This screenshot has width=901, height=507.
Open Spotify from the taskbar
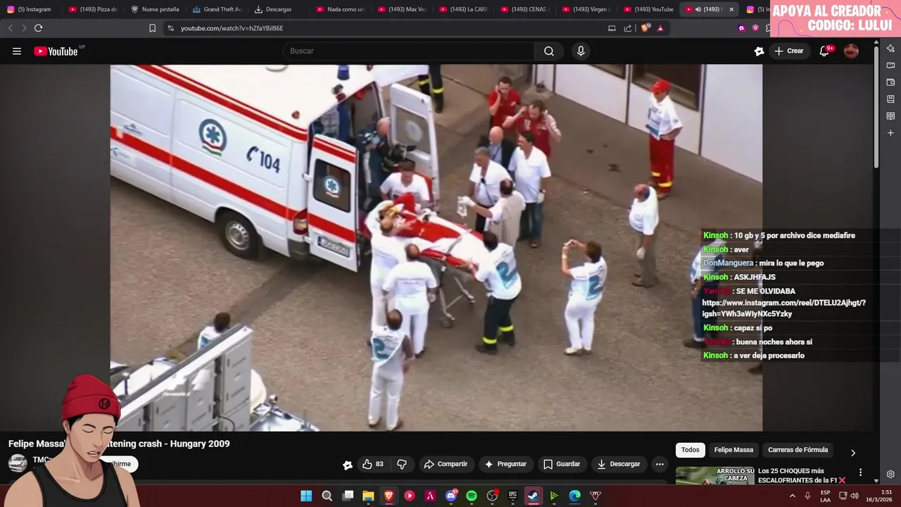tap(472, 496)
